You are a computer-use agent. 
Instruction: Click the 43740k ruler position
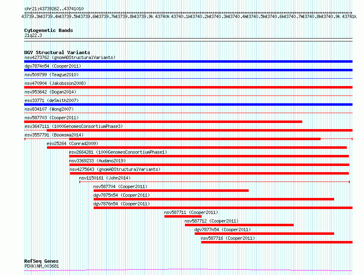(x=162, y=16)
